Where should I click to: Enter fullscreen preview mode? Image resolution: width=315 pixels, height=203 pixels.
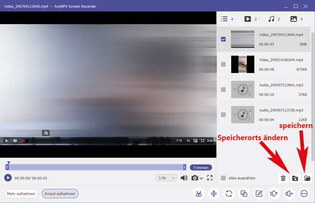[x=209, y=178]
